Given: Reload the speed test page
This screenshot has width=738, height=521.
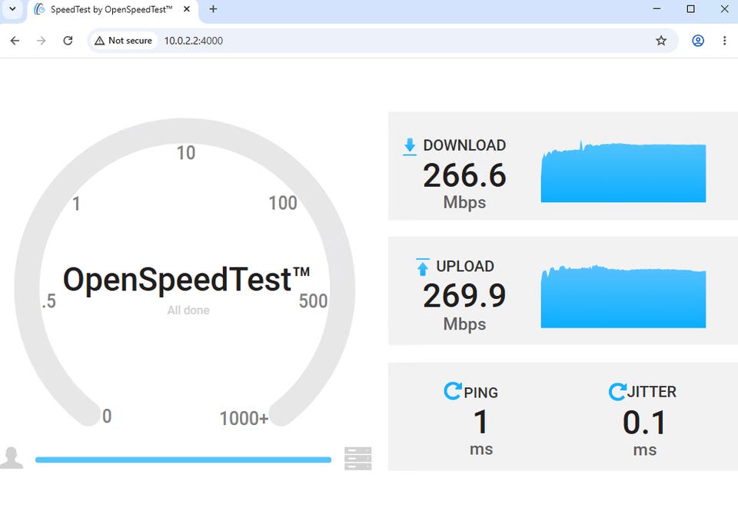Looking at the screenshot, I should [68, 41].
